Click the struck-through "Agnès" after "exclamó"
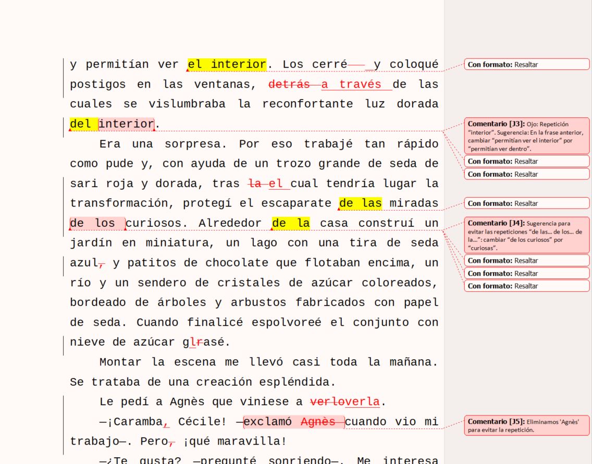This screenshot has height=464, width=592. (x=318, y=422)
